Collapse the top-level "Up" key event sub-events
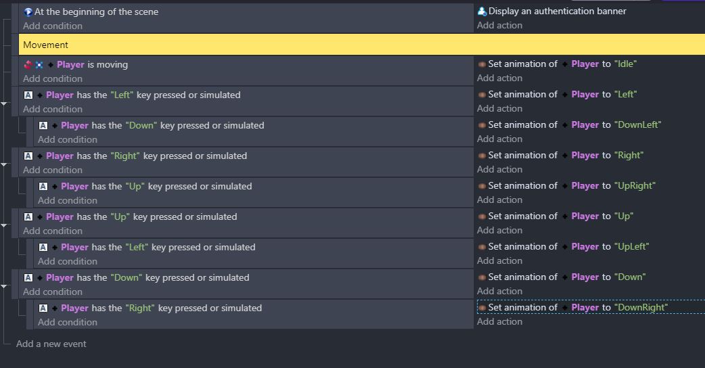This screenshot has width=705, height=368. pos(3,225)
